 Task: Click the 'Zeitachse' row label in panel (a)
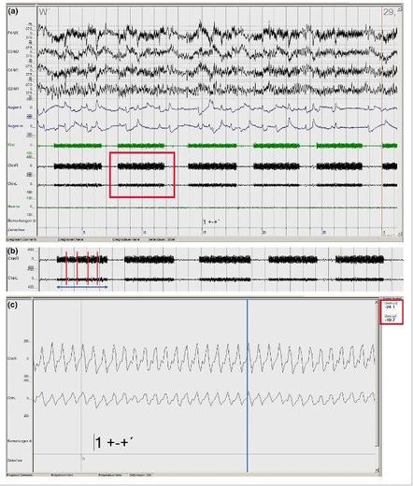tap(16, 230)
